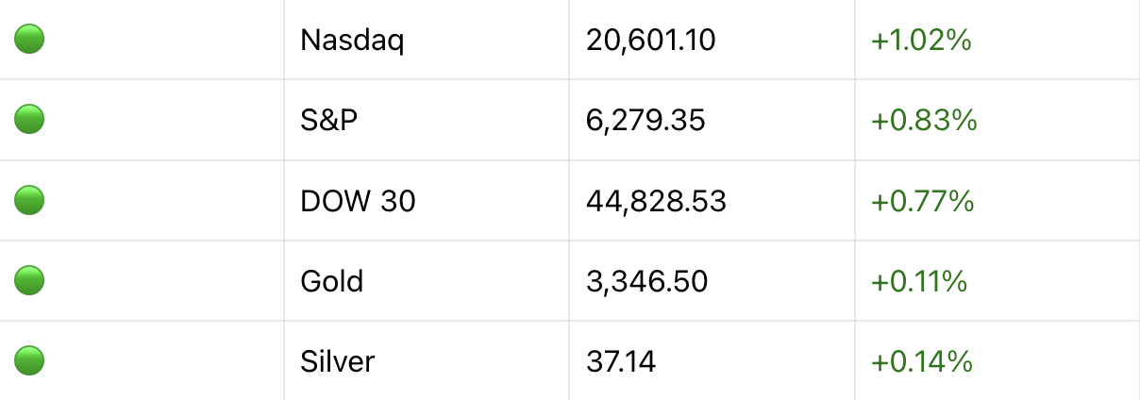
Task: Select the green indicator in DOW 30 row
Action: pos(30,200)
